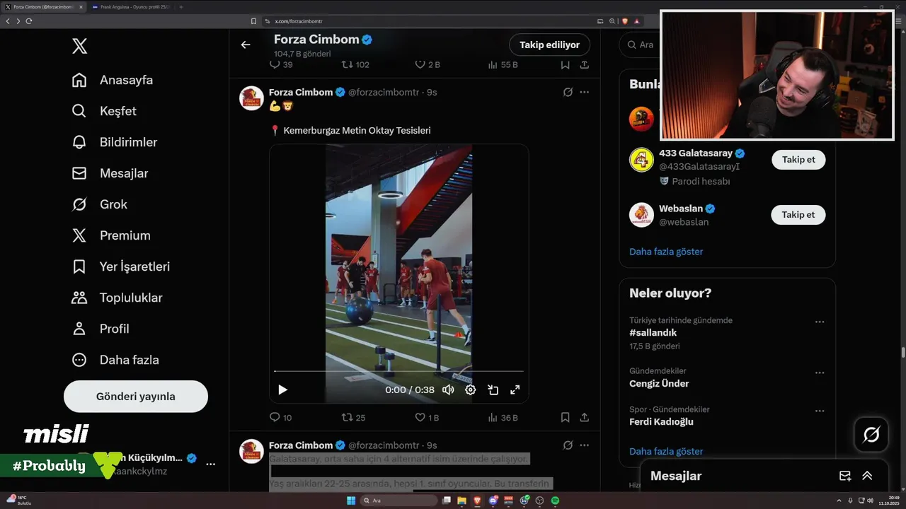View analytics showing 36 B views
Image resolution: width=906 pixels, height=509 pixels.
[503, 418]
